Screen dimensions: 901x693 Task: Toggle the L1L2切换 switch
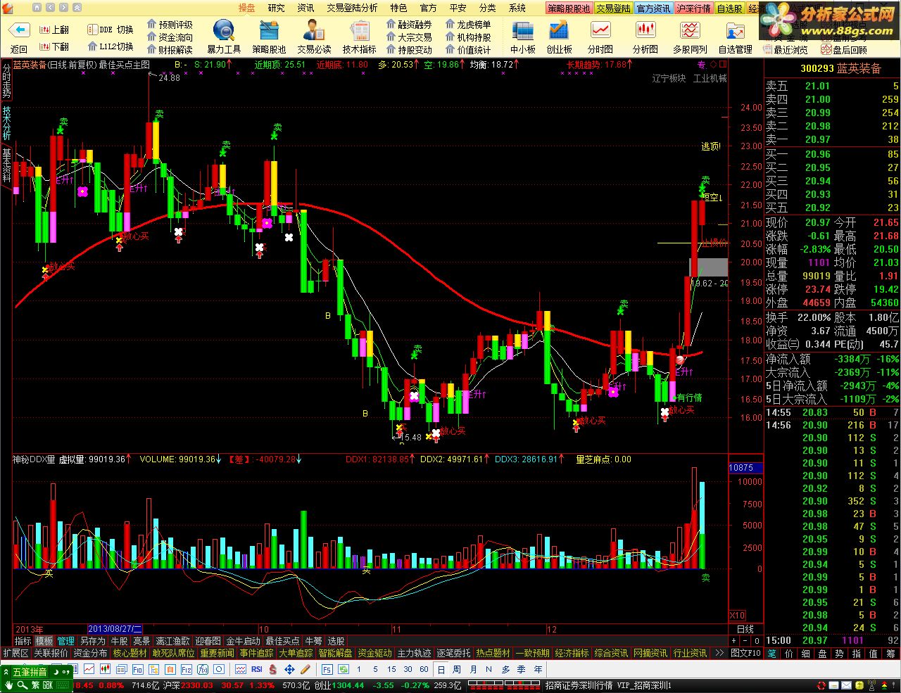[x=111, y=46]
